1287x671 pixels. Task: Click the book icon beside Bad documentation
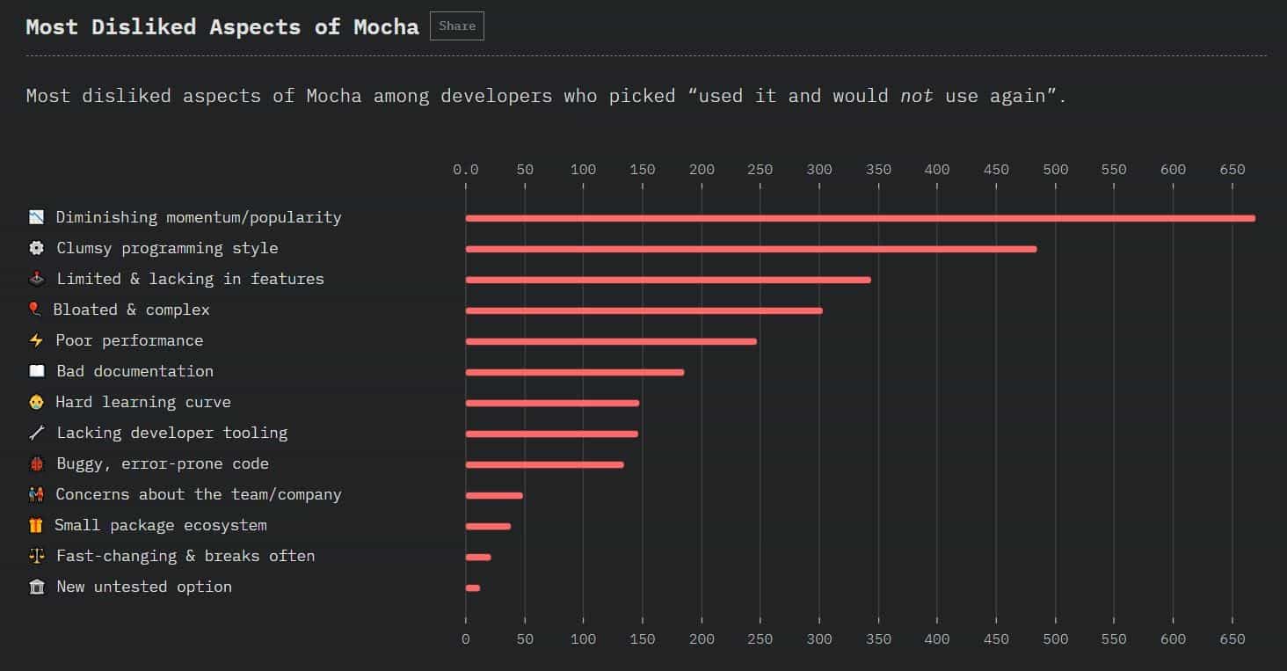[x=36, y=371]
